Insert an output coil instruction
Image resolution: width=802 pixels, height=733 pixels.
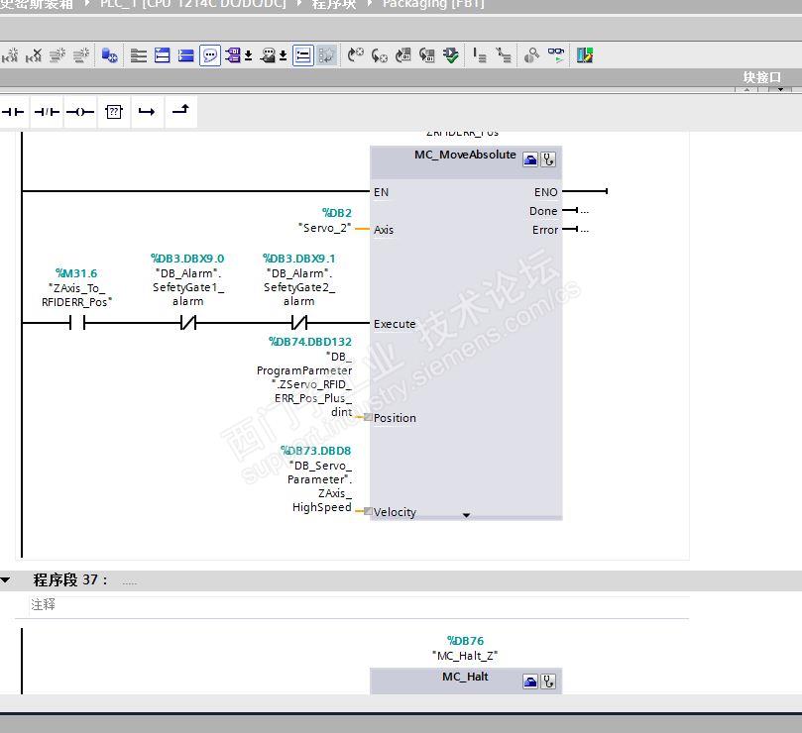pyautogui.click(x=80, y=111)
